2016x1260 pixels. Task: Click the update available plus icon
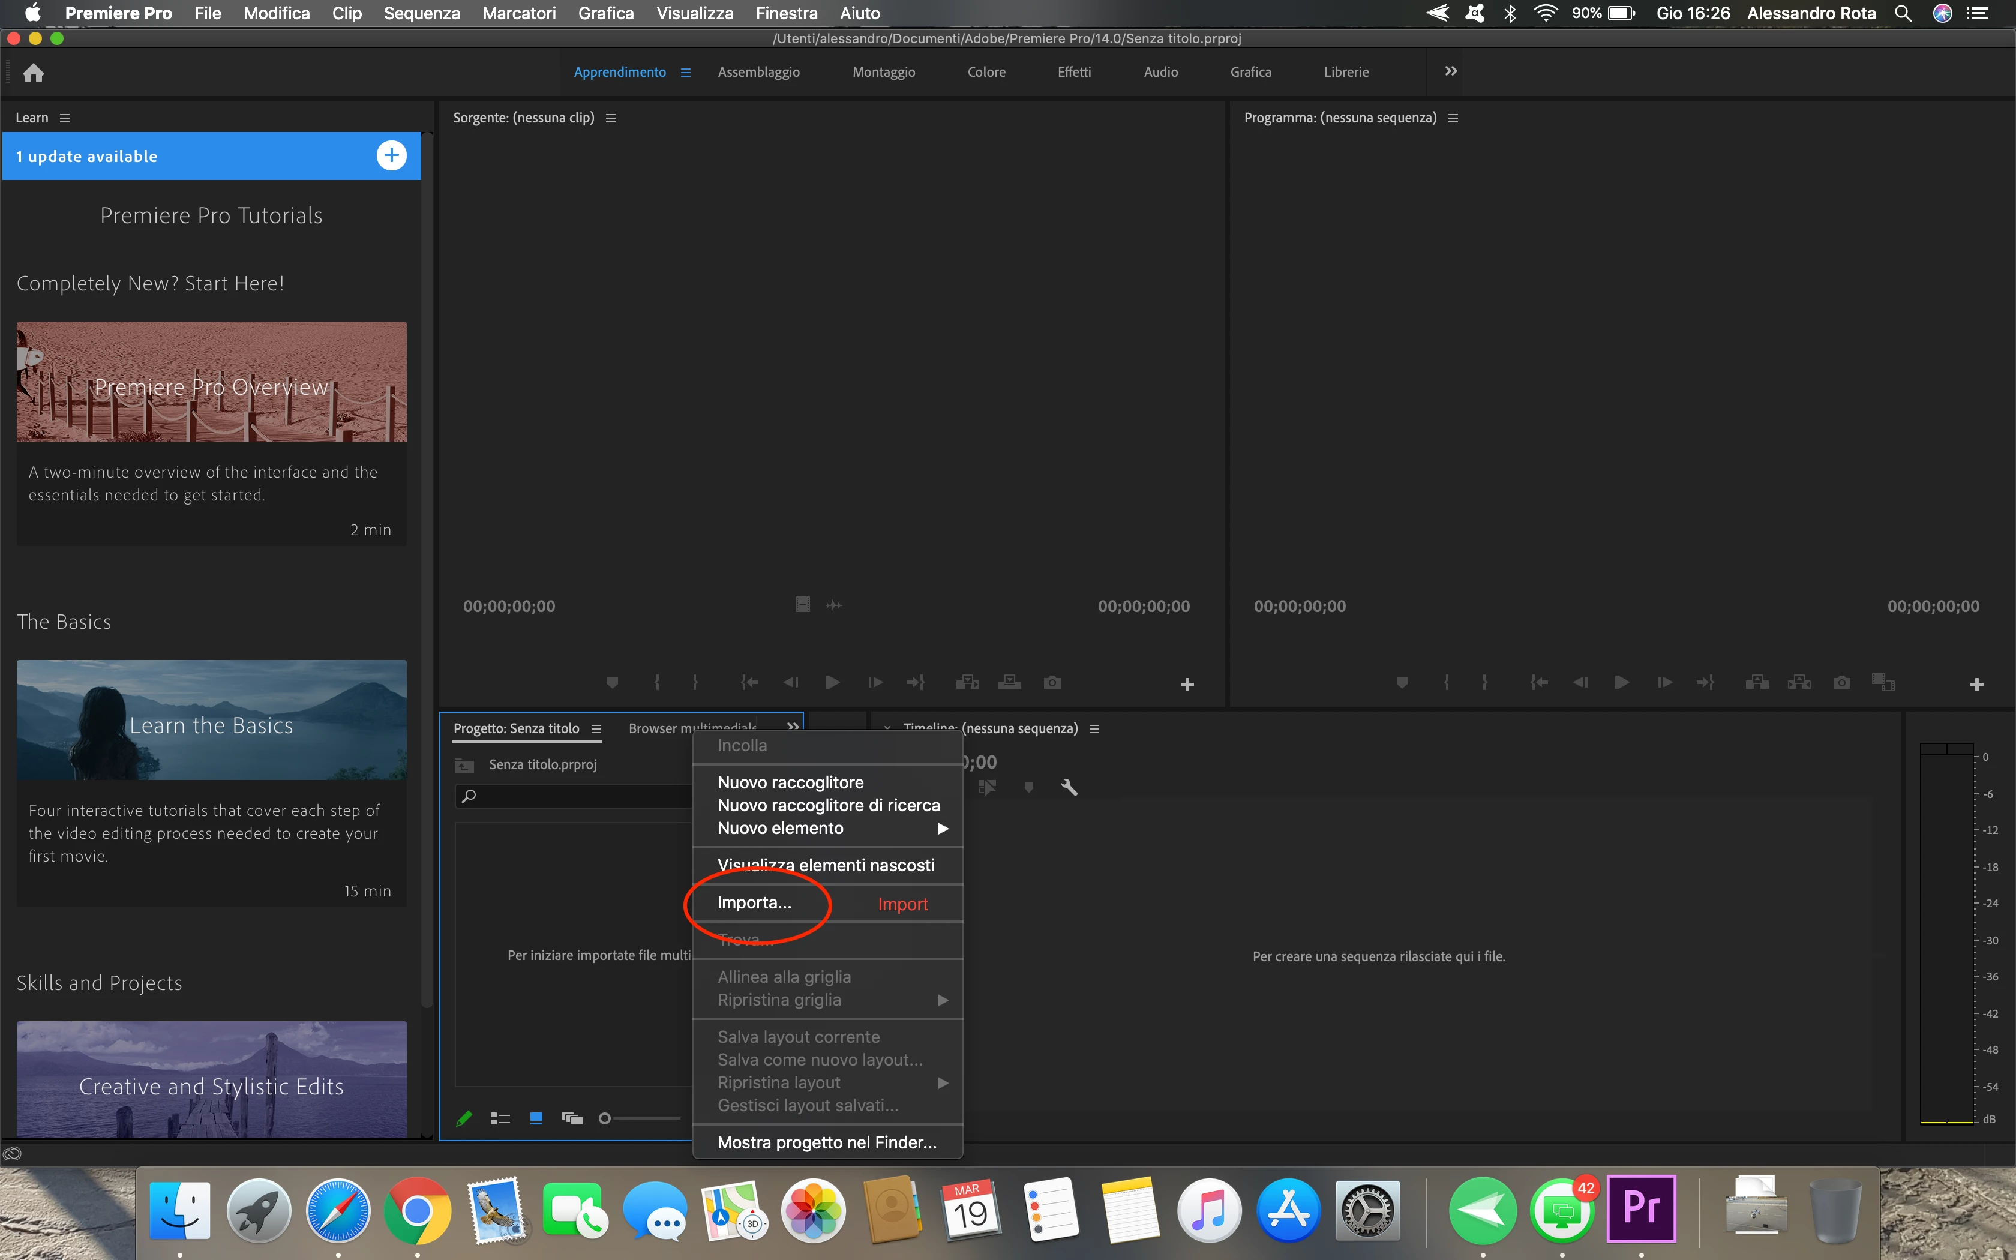click(x=391, y=156)
